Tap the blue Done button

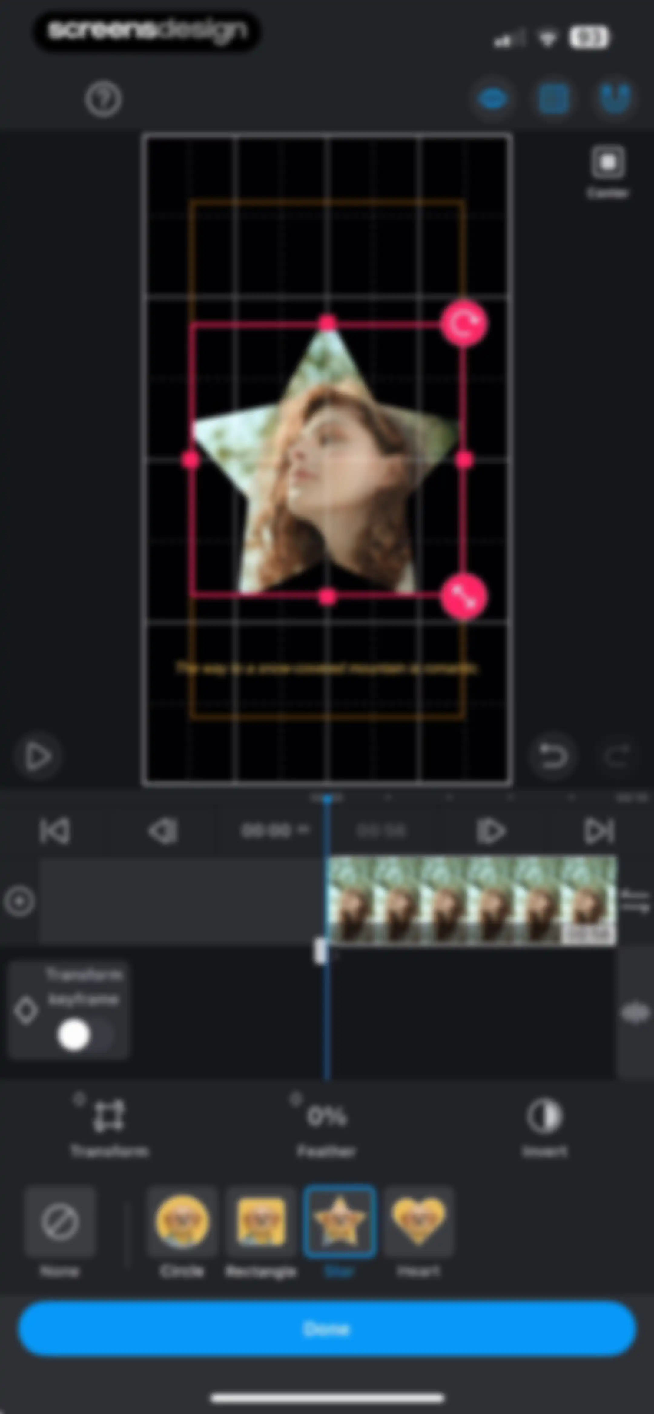point(327,1329)
